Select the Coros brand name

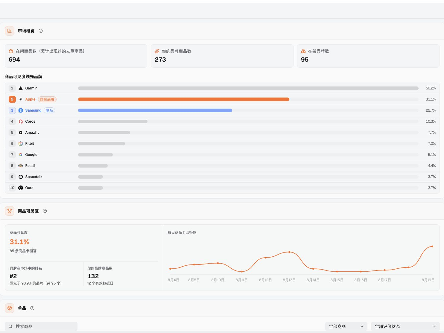tap(30, 121)
